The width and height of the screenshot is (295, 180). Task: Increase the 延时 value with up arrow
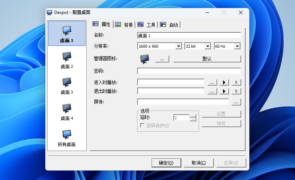tap(193, 116)
